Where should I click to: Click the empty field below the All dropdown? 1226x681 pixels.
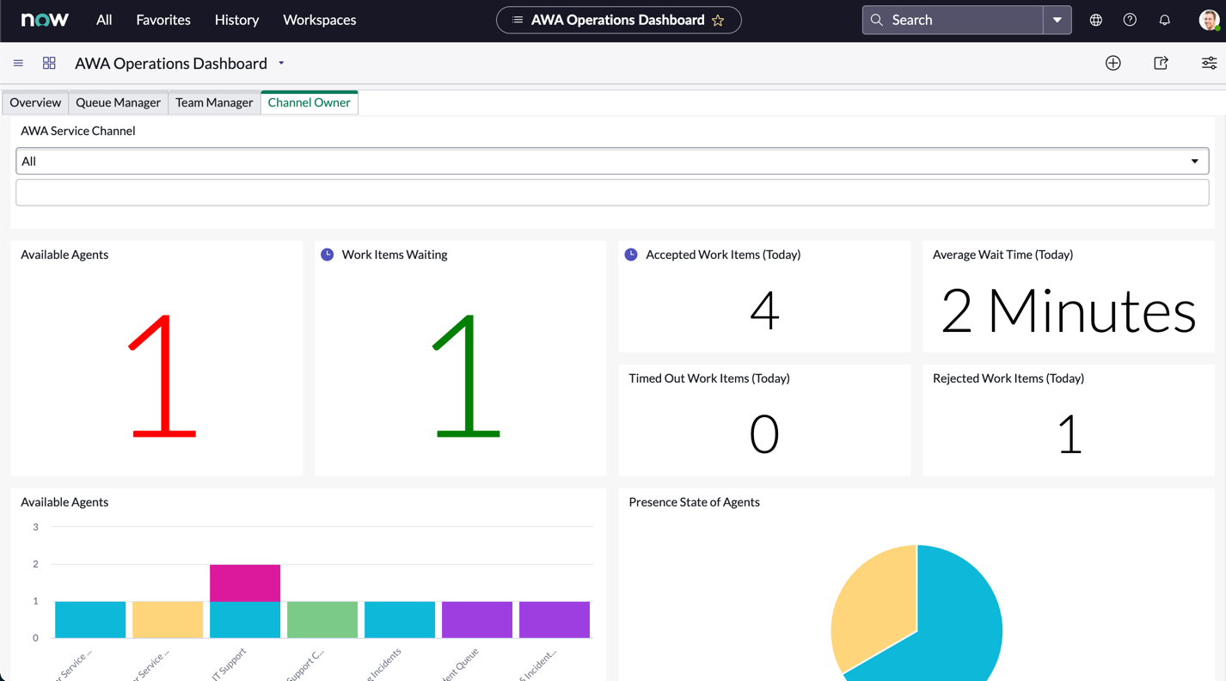coord(612,193)
